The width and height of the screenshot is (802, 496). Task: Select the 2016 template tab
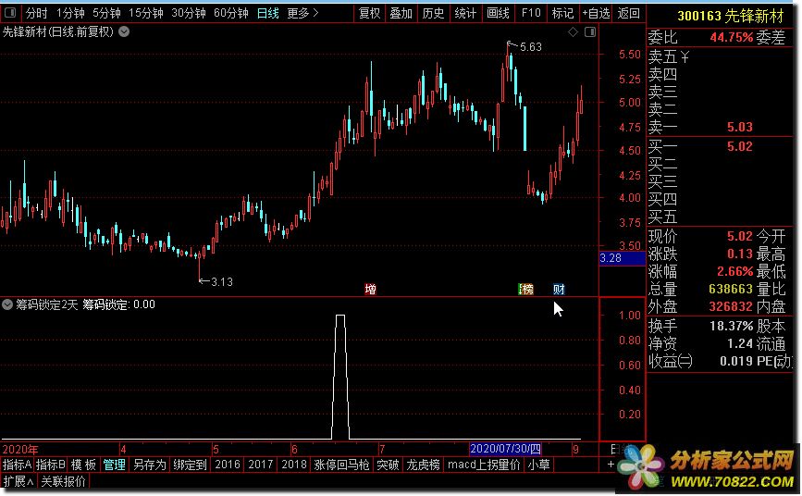(228, 465)
